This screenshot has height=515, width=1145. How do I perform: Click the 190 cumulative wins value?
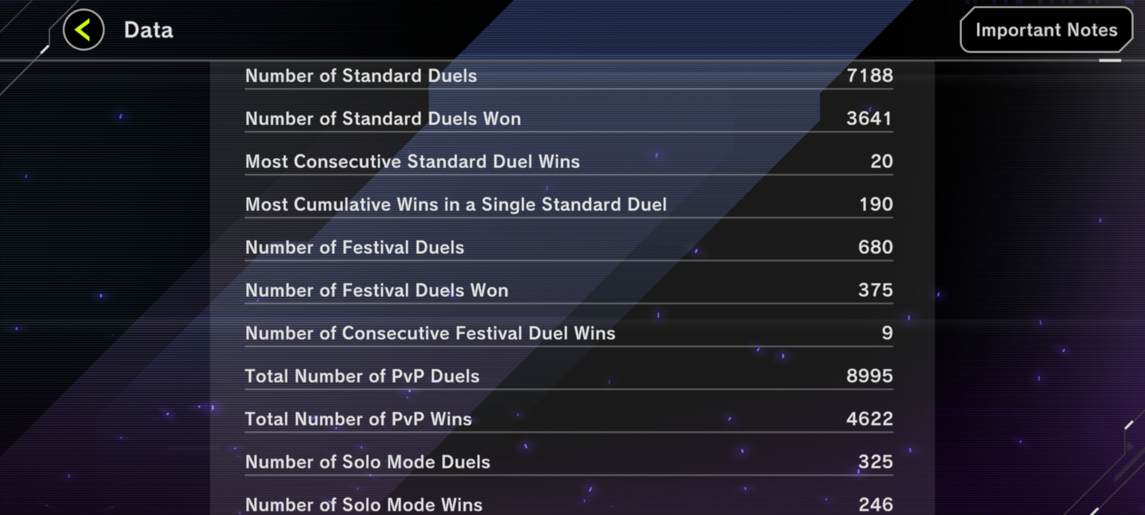pyautogui.click(x=876, y=204)
